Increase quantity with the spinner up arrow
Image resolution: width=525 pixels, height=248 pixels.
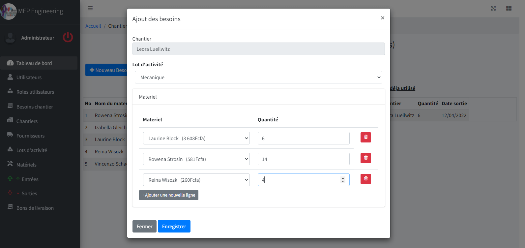tap(343, 178)
